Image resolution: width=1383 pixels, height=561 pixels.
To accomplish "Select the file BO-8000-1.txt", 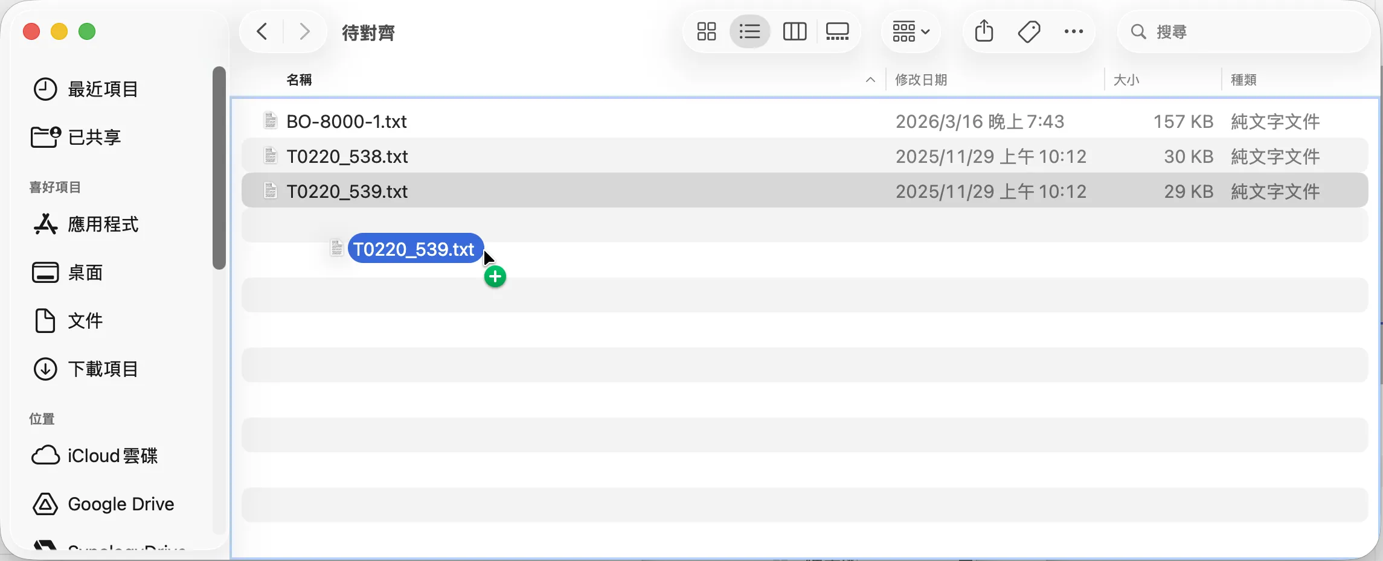I will [x=347, y=121].
